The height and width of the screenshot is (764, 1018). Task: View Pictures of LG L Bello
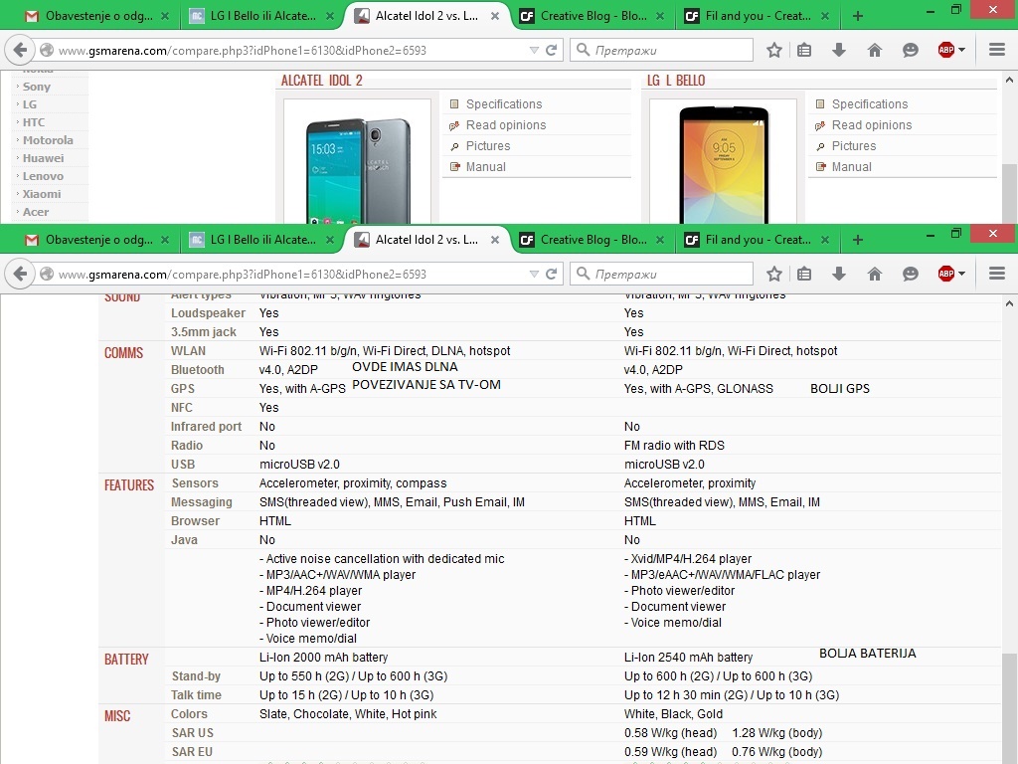click(854, 145)
